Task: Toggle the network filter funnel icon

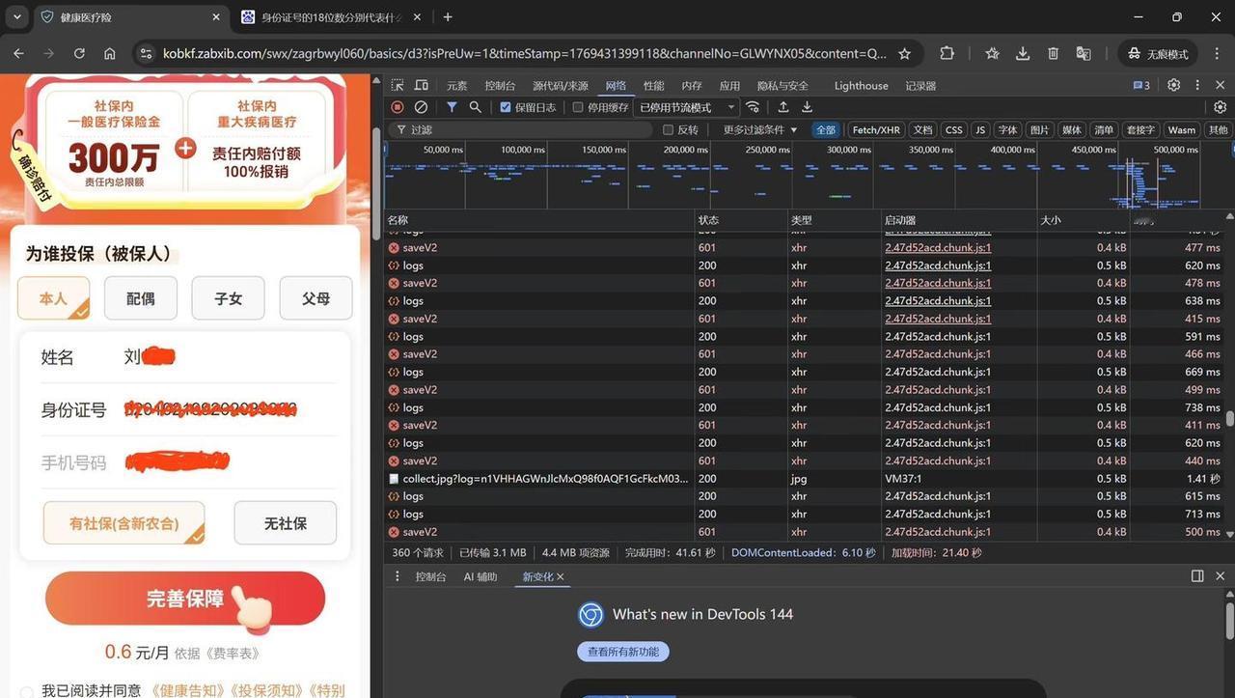Action: tap(452, 107)
